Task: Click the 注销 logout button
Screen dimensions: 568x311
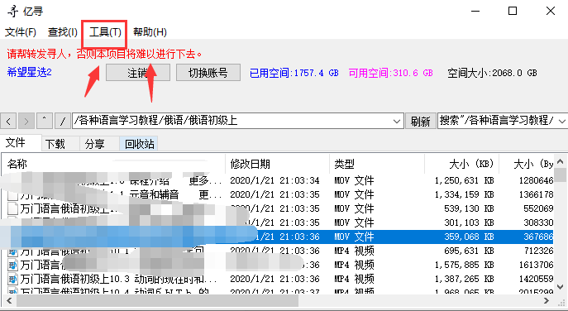Action: click(x=138, y=73)
